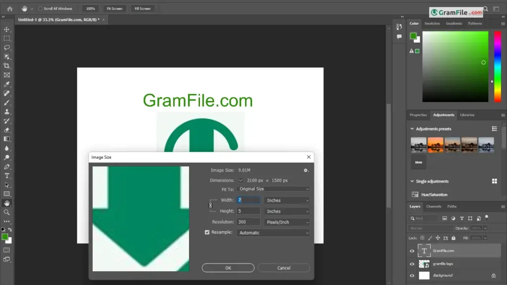The image size is (507, 285).
Task: Open the Fit To dropdown
Action: click(273, 189)
